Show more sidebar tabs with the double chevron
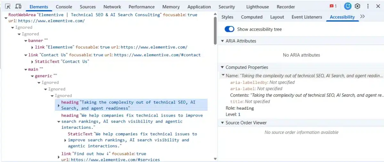The width and height of the screenshot is (384, 162). tap(362, 17)
